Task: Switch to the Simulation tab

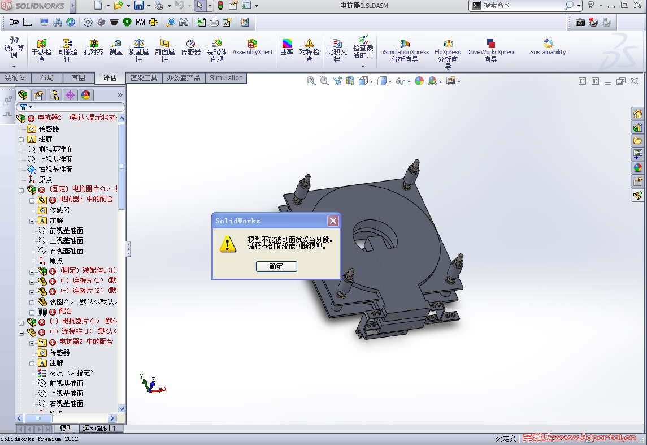Action: 225,78
